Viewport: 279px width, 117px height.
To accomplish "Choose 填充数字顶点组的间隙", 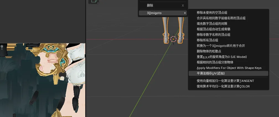I will coord(228,23).
